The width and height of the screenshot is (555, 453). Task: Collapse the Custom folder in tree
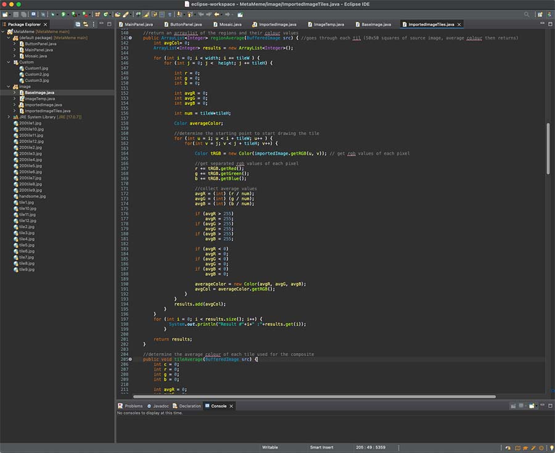[x=8, y=62]
